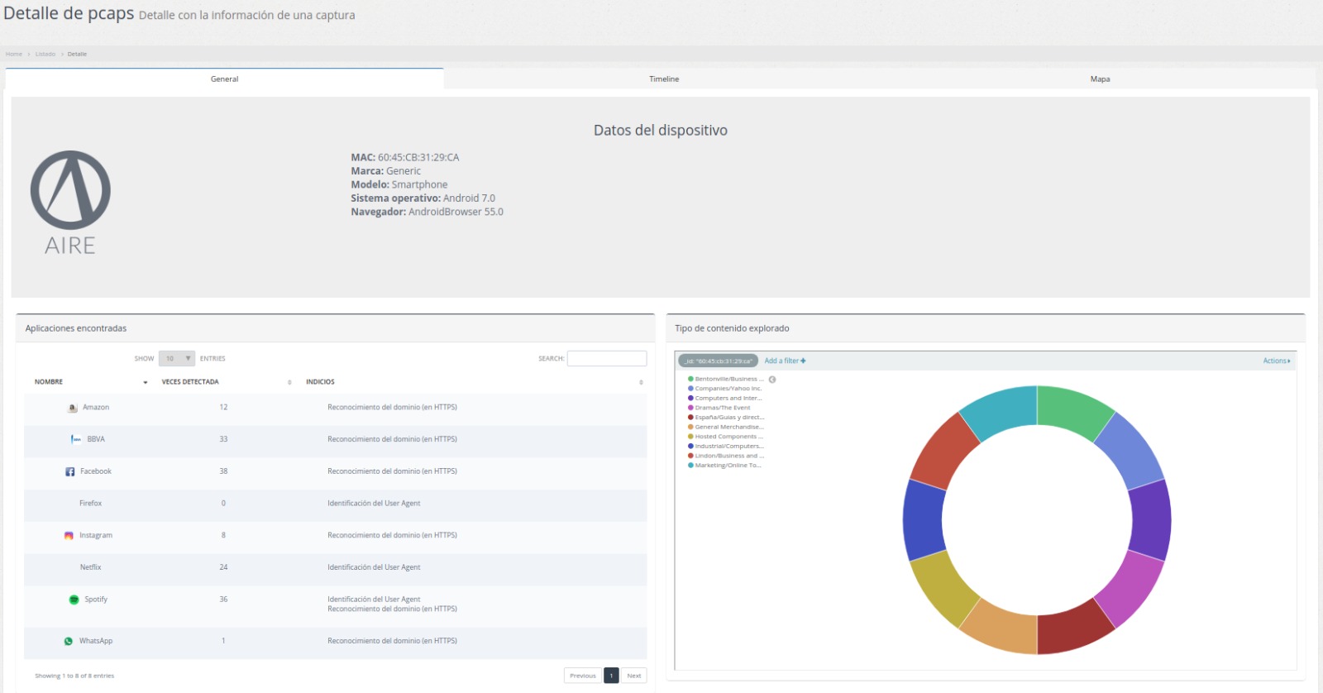Viewport: 1323px width, 693px height.
Task: Click the WhatsApp icon in table
Action: coord(69,641)
